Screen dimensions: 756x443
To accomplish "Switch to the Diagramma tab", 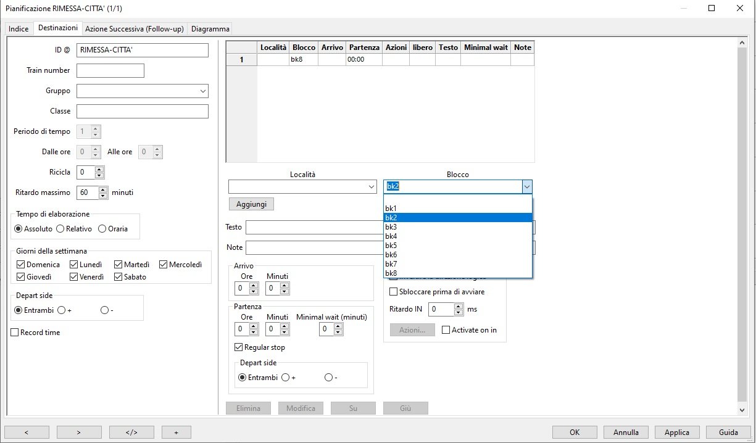I will [x=210, y=29].
